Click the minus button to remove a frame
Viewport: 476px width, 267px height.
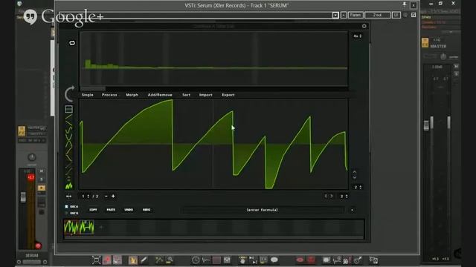point(106,196)
